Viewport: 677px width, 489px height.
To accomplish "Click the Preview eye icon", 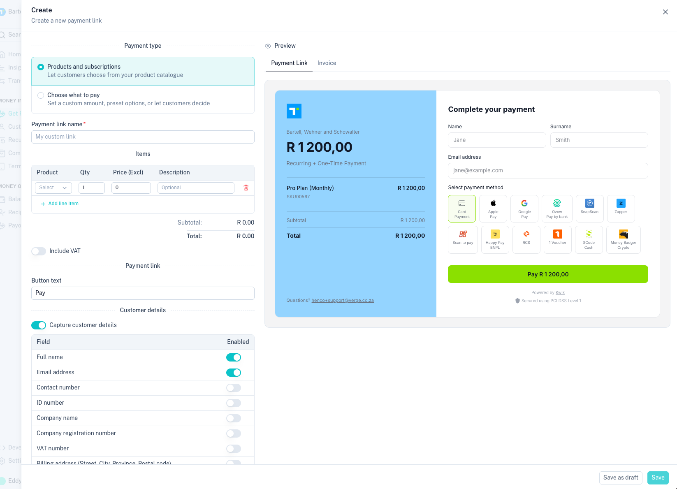I will [268, 46].
